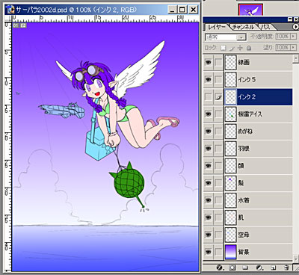Lock all with the padlock icon
This screenshot has height=275, width=299.
click(x=249, y=48)
